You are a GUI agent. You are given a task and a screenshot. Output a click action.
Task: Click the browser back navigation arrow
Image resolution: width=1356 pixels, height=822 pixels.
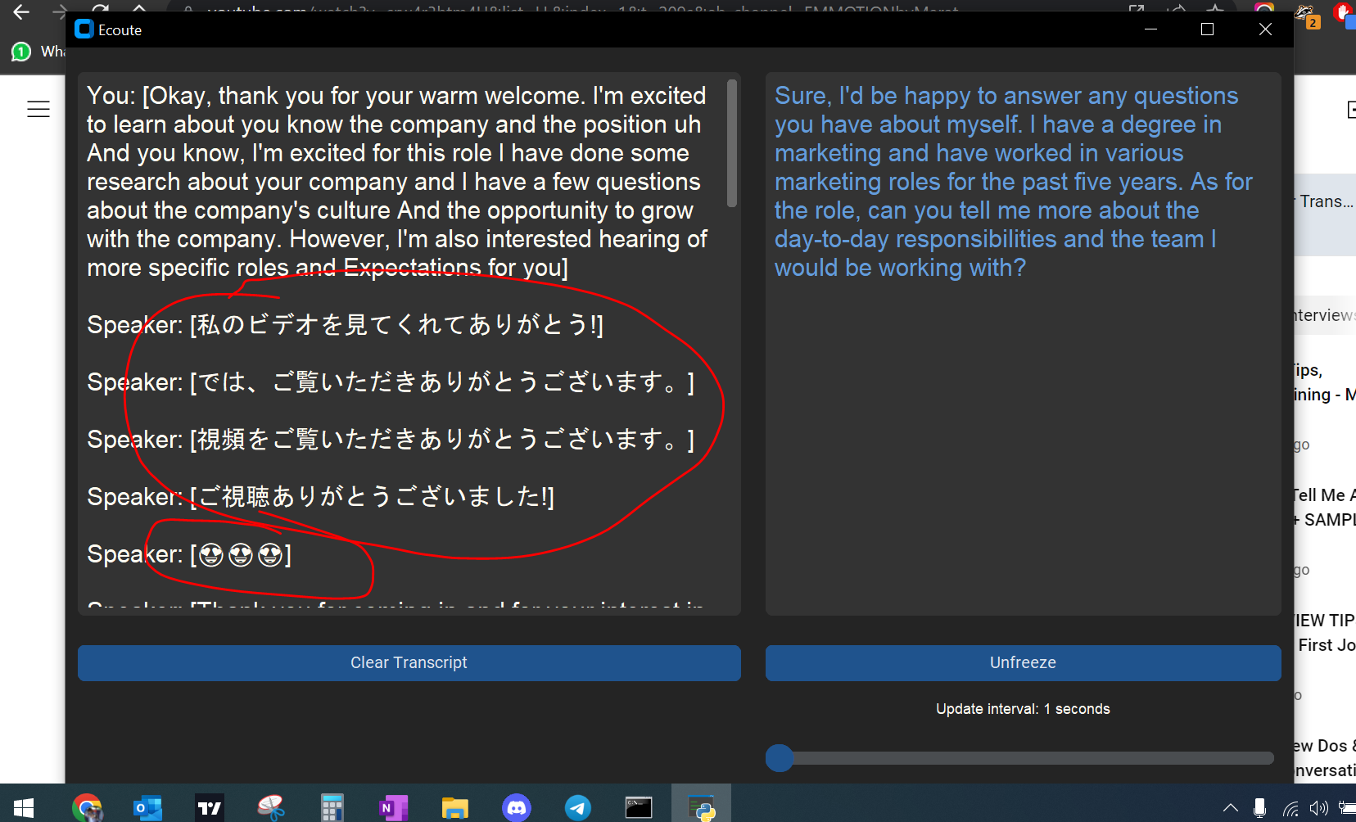coord(20,11)
